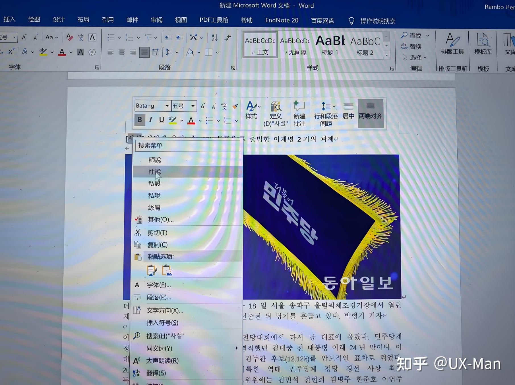This screenshot has width=515, height=385.
Task: Click mini toolbar highlight color
Action: (x=173, y=120)
